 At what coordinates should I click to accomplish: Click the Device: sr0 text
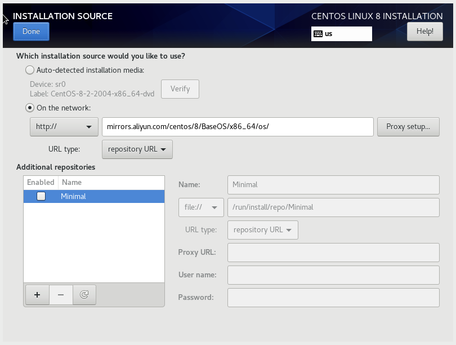click(48, 85)
